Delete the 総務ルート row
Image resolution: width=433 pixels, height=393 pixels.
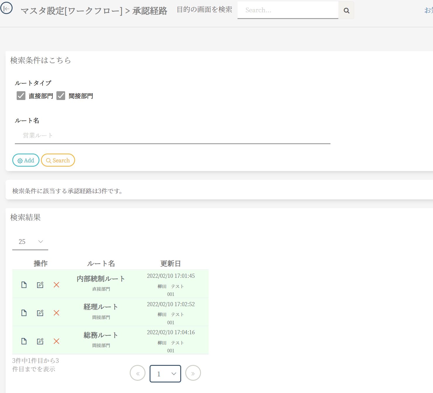point(56,341)
